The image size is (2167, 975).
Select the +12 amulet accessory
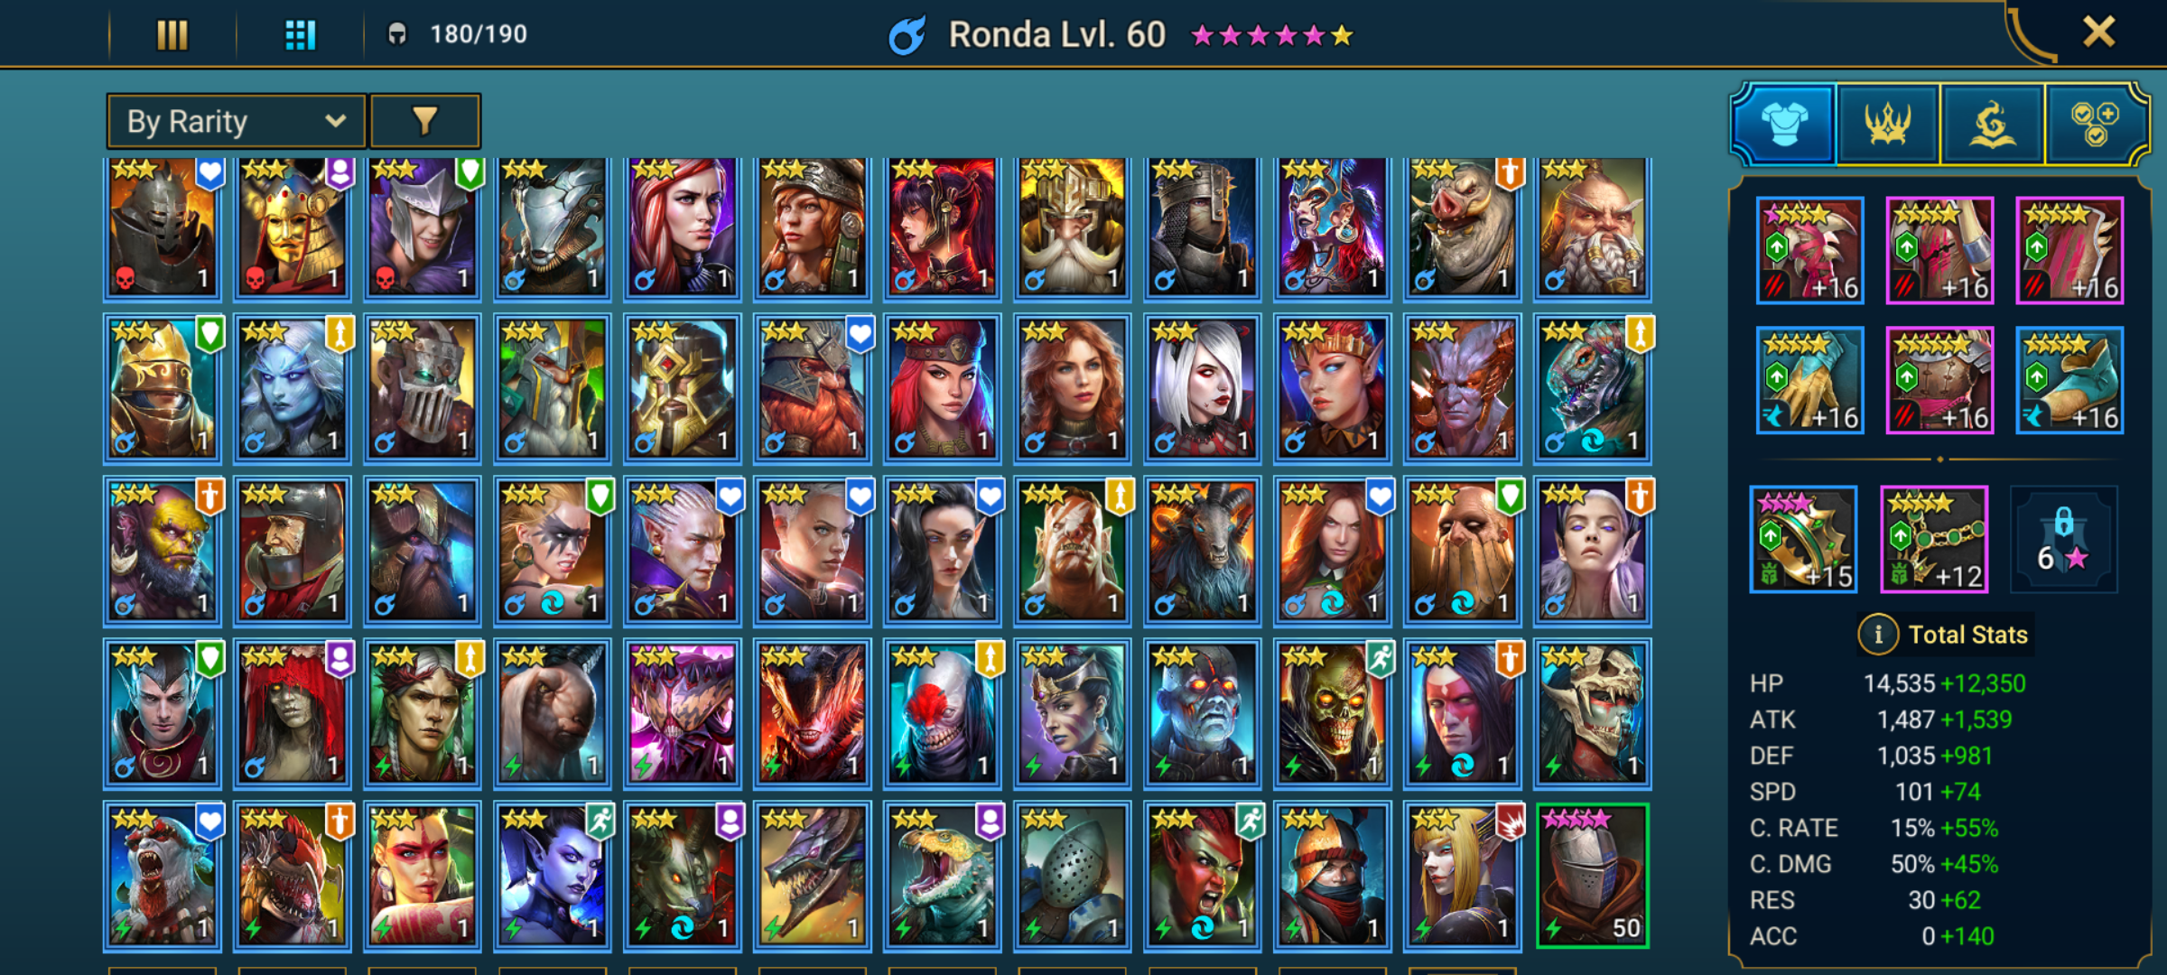point(1934,540)
